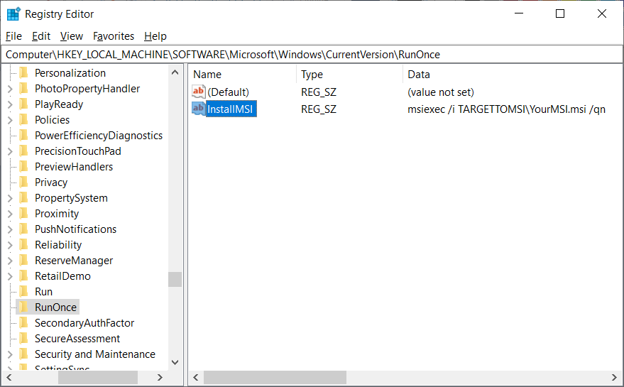Click tree pane scroll left arrow
Image resolution: width=624 pixels, height=387 pixels.
[9, 377]
